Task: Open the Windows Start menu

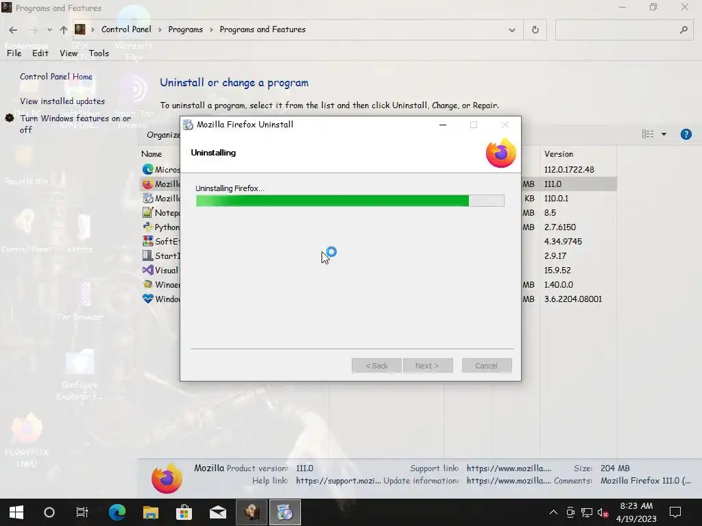Action: (x=16, y=512)
